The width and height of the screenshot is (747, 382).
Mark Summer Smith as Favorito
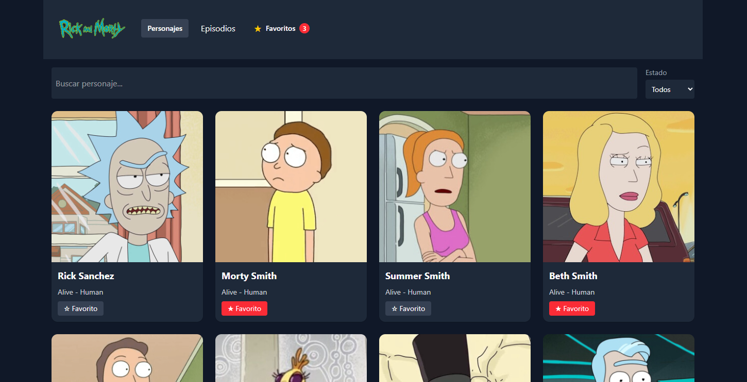click(x=408, y=308)
